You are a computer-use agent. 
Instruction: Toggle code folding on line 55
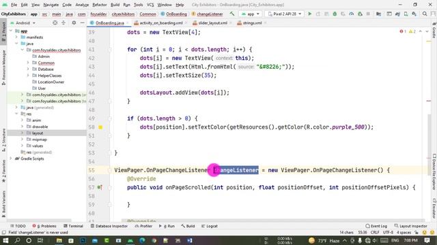110,170
